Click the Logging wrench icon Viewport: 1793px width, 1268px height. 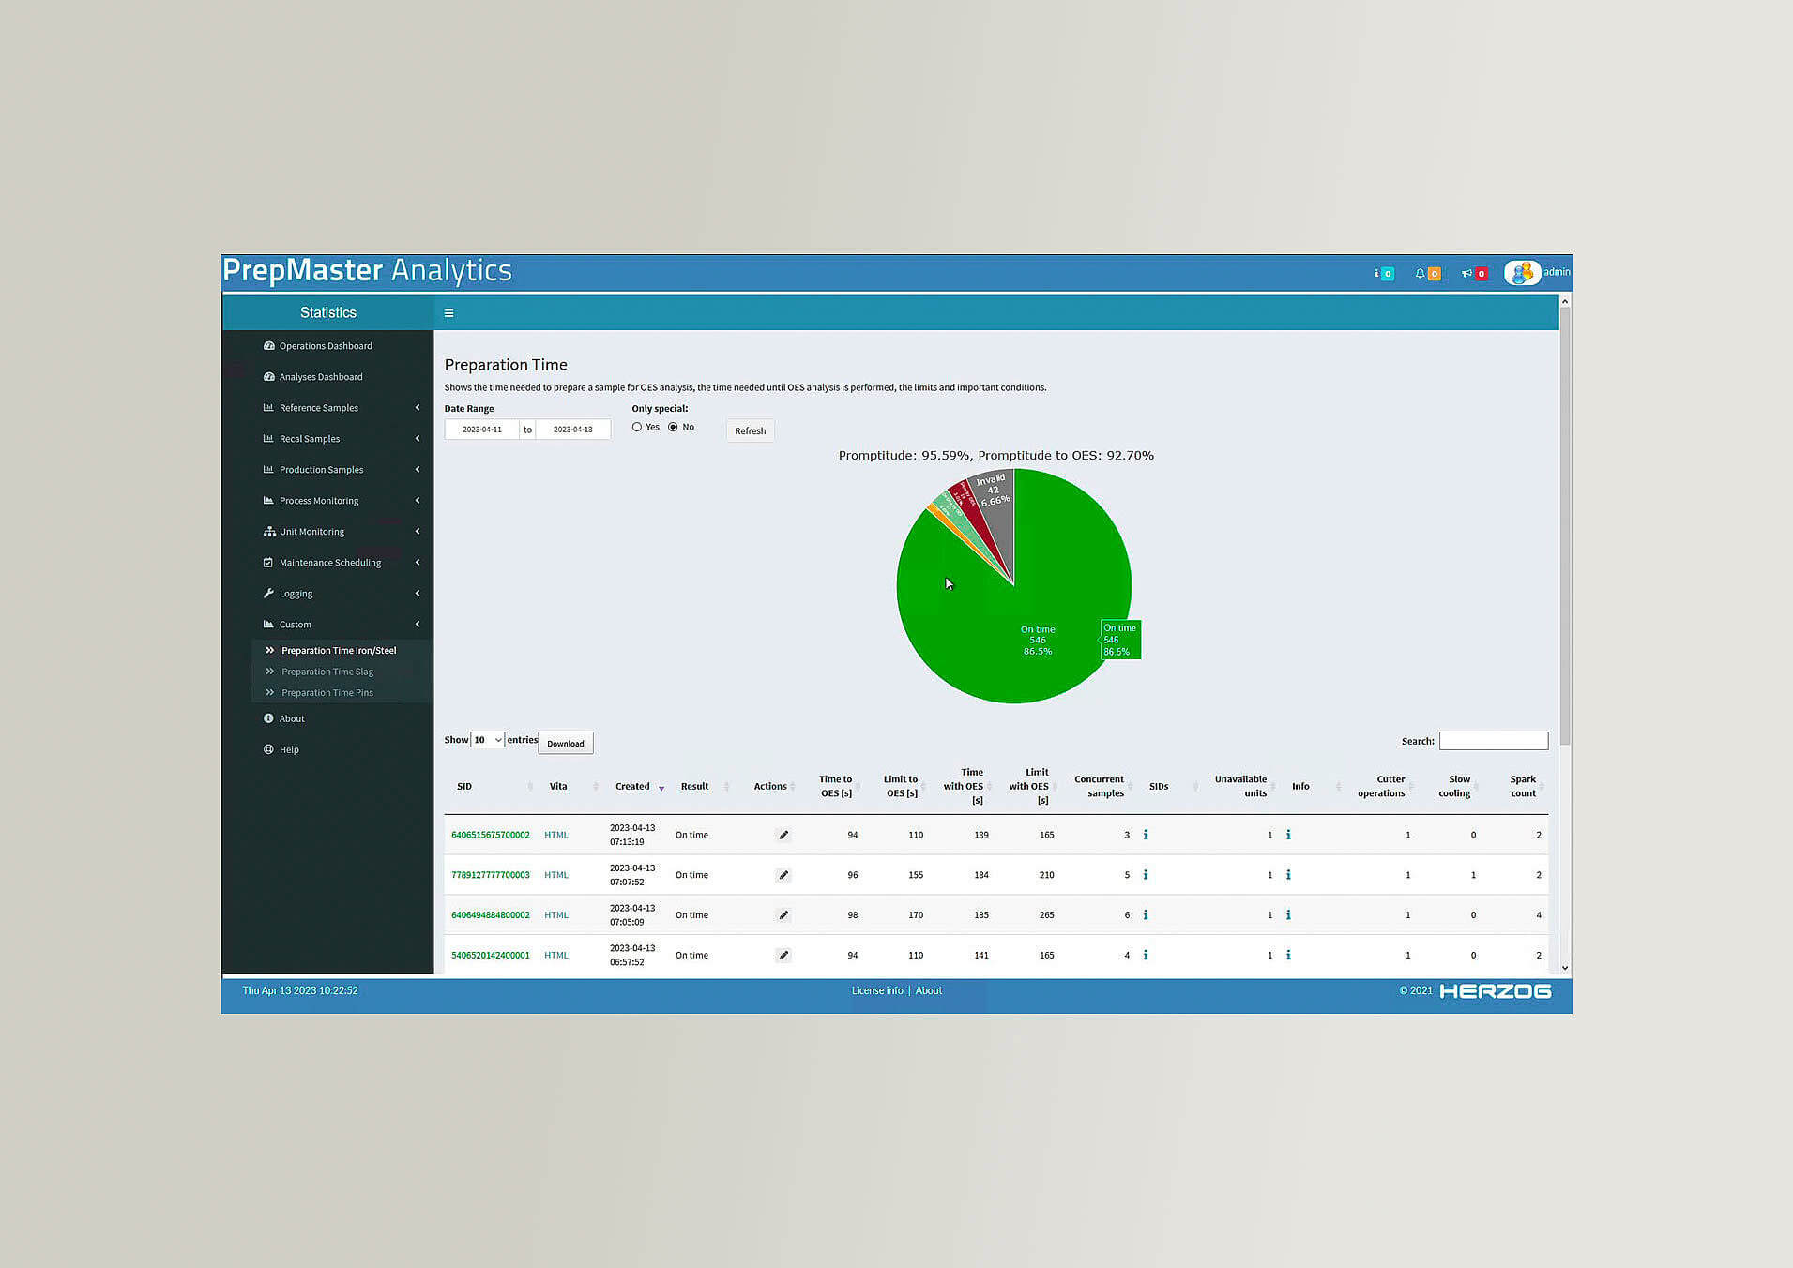pyautogui.click(x=268, y=594)
